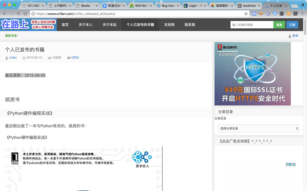Screen dimensions: 307x191
Task: Click the 个人已发布的书籍 page title
Action: pos(25,50)
